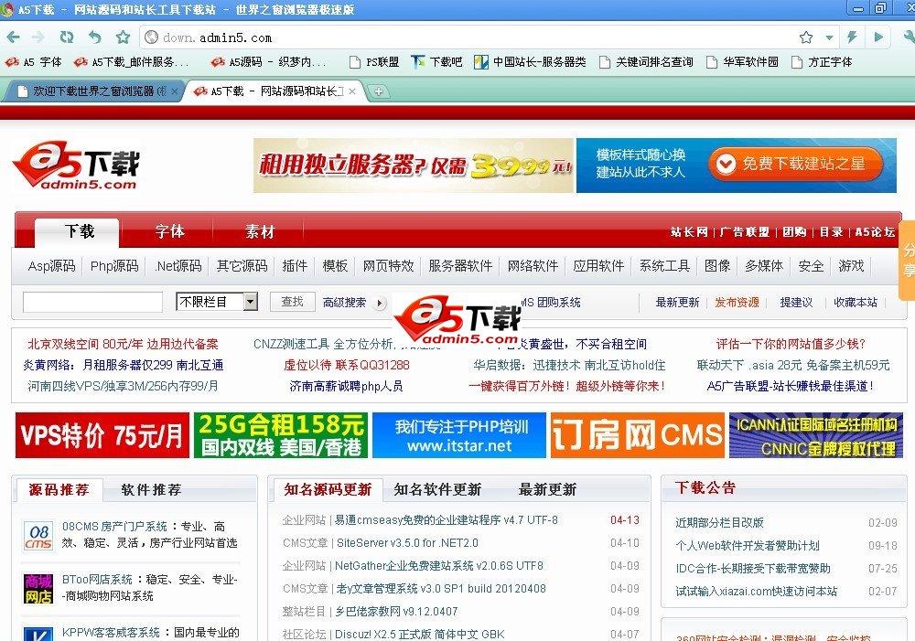Open 网页特效 category
Screen dimensions: 915x641
388,266
